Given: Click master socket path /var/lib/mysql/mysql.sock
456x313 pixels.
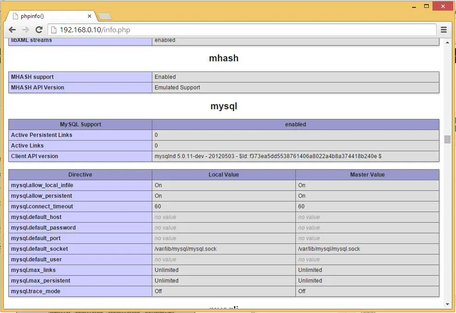Looking at the screenshot, I should coord(329,249).
